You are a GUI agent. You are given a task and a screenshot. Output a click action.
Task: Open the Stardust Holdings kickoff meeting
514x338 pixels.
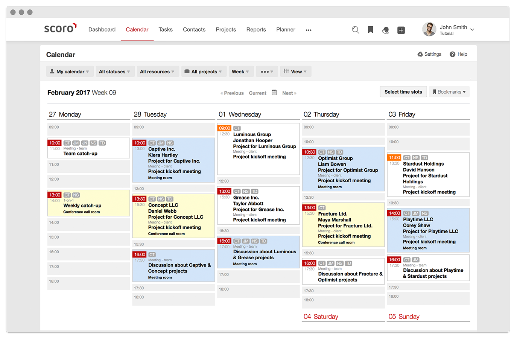(429, 175)
